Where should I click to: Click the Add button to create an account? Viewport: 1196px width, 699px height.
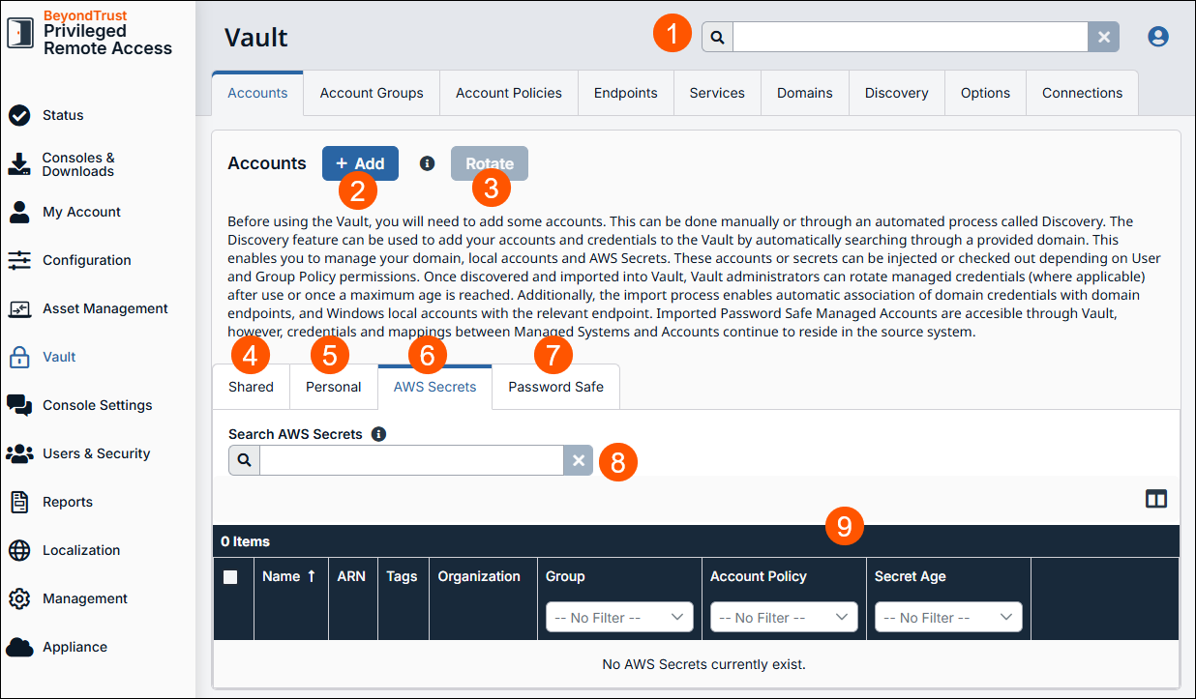360,163
